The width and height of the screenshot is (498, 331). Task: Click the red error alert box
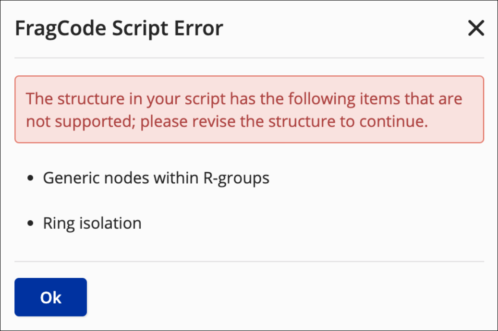[249, 109]
